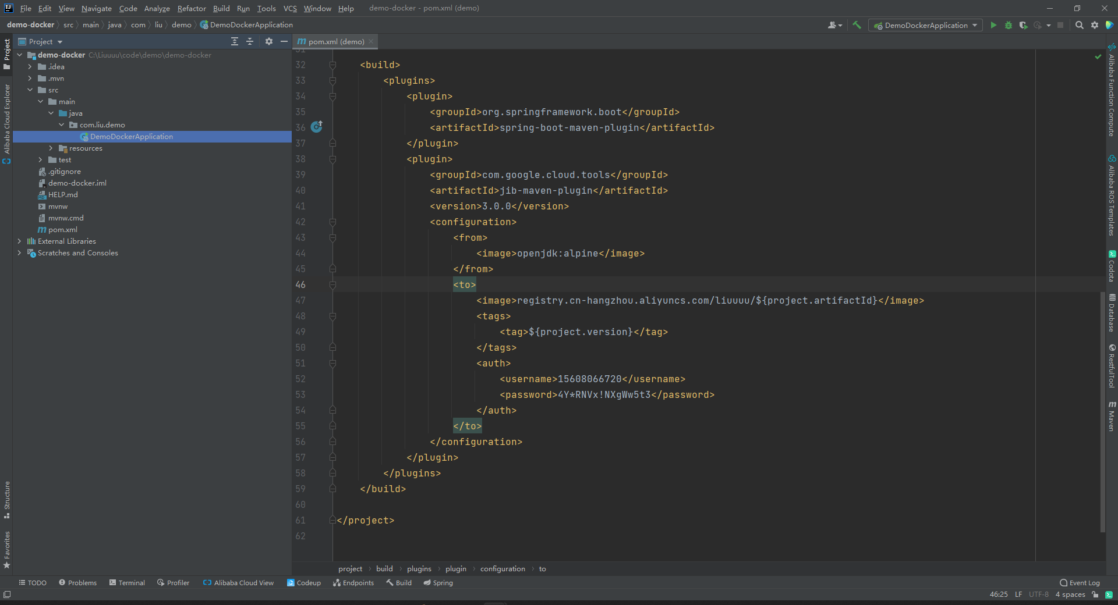Viewport: 1118px width, 605px height.
Task: Expand all in the Project panel
Action: (235, 41)
